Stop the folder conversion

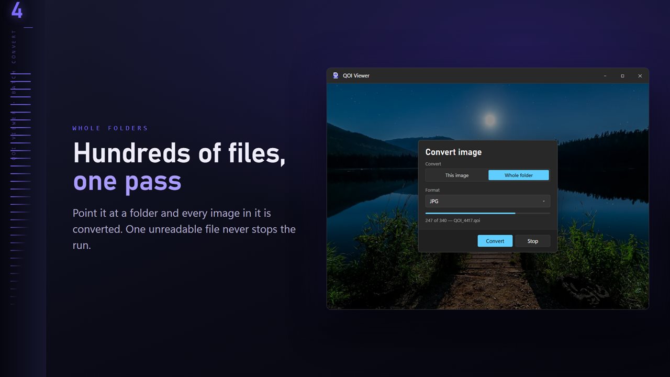pos(533,241)
